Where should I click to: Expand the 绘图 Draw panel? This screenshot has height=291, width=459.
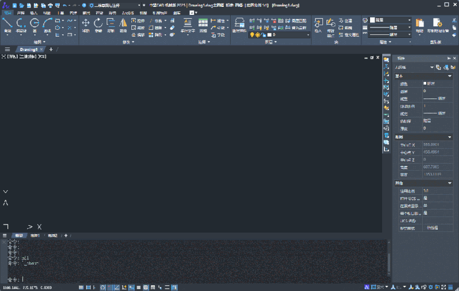[39, 42]
